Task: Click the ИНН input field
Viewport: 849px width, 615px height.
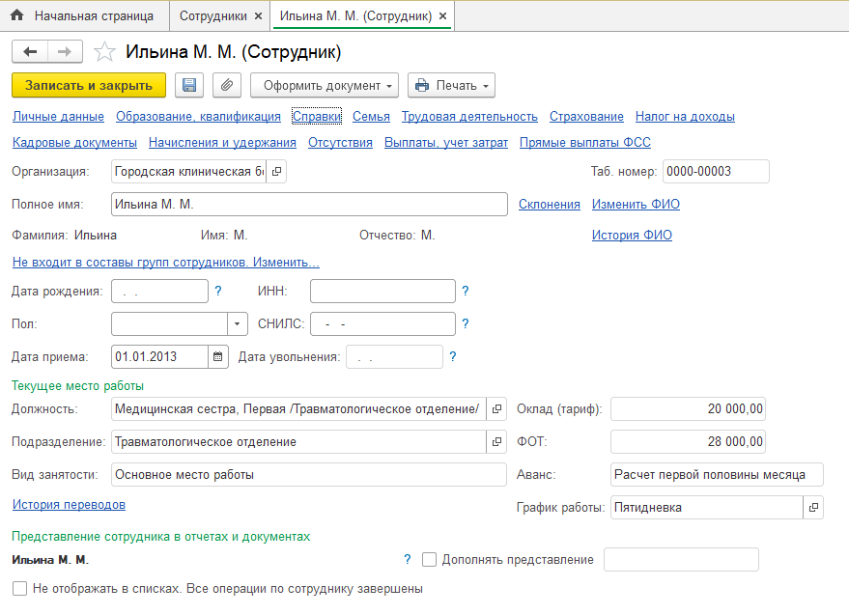Action: [382, 292]
